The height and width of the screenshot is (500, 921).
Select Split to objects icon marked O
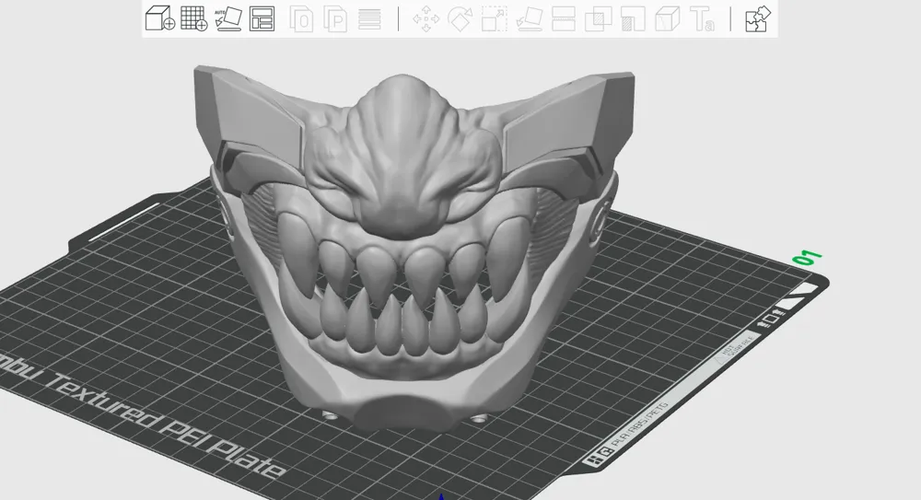pyautogui.click(x=301, y=18)
